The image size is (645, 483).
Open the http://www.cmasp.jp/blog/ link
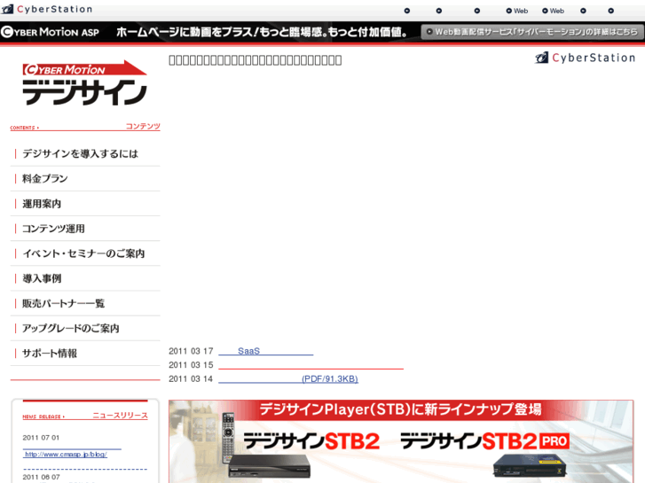click(66, 455)
